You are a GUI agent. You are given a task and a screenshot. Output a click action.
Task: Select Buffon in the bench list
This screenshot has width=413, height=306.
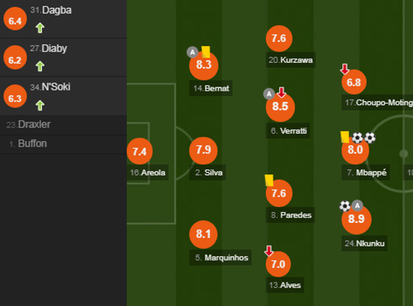pyautogui.click(x=32, y=144)
